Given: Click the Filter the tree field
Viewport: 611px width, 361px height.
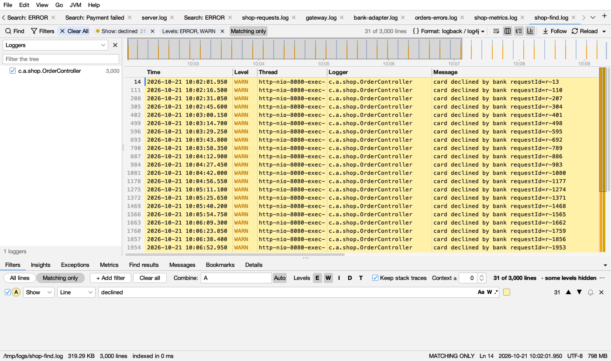Looking at the screenshot, I should [61, 59].
